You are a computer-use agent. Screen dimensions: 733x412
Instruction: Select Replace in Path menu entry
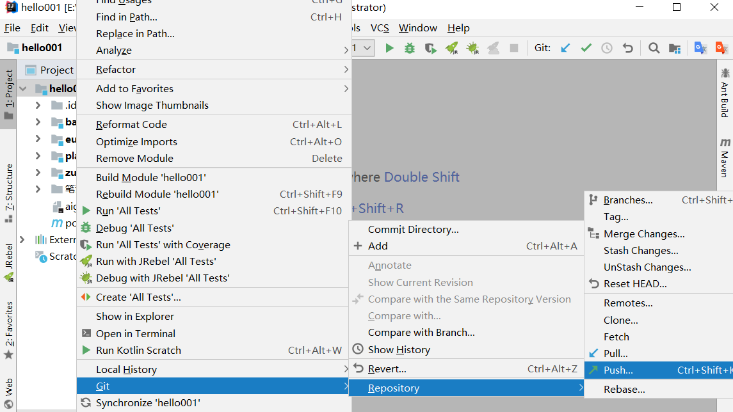coord(214,34)
